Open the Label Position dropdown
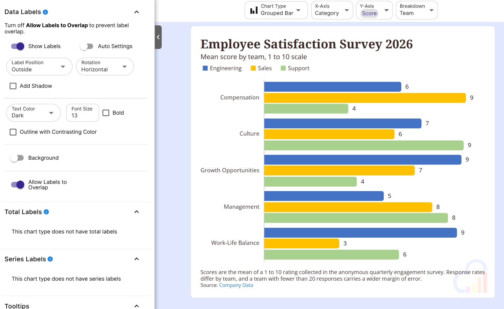The image size is (504, 309). [39, 66]
